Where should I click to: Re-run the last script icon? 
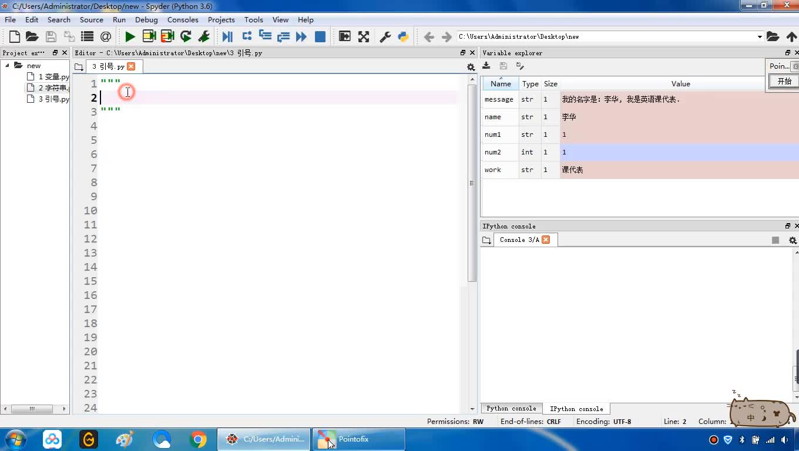(x=186, y=36)
